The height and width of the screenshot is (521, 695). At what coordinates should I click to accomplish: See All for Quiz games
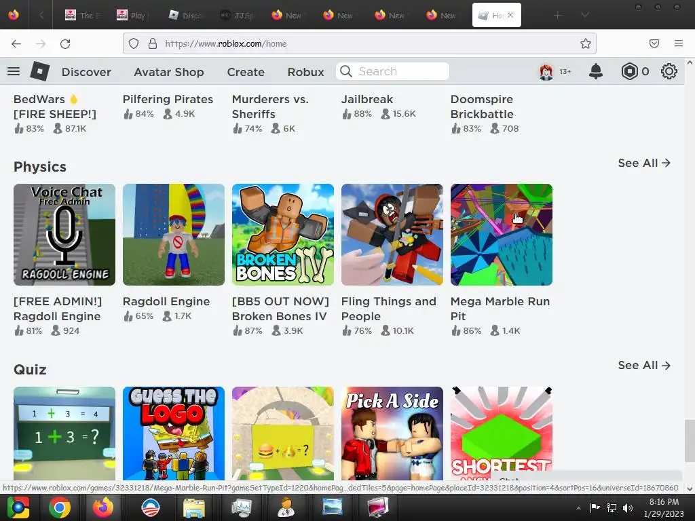coord(644,366)
